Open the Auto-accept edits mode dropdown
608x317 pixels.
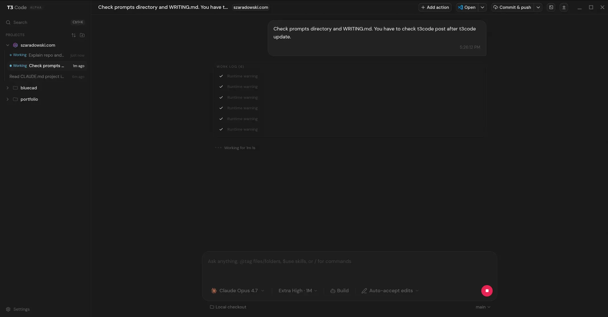click(x=390, y=291)
